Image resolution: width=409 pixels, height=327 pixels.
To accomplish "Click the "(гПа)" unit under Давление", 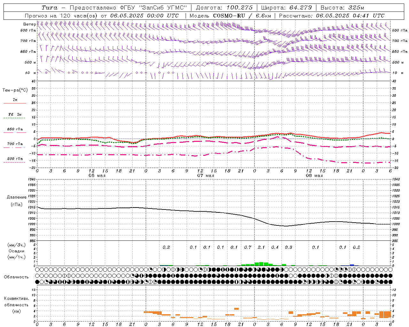I will pyautogui.click(x=17, y=204).
